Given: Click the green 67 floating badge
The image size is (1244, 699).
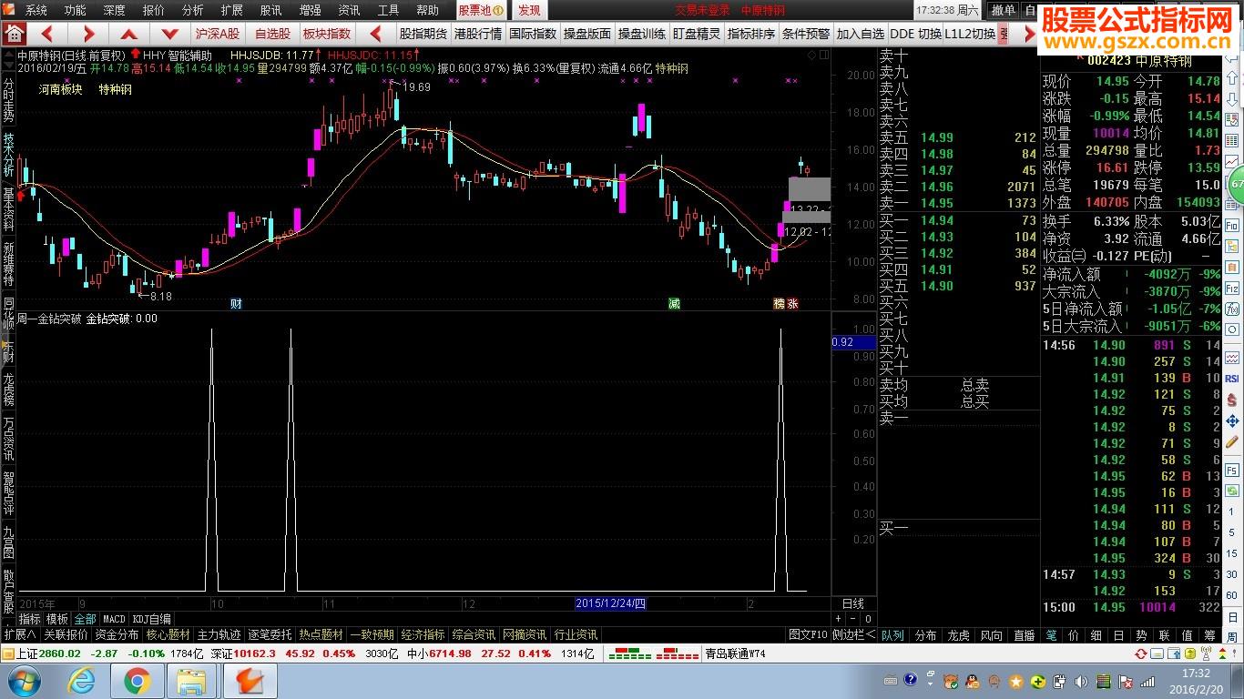Looking at the screenshot, I should pos(1236,184).
